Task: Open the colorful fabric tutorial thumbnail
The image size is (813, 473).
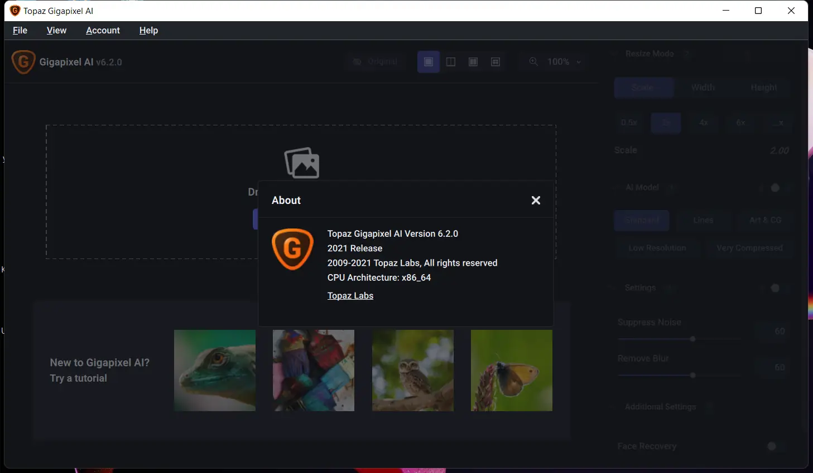Action: (314, 370)
